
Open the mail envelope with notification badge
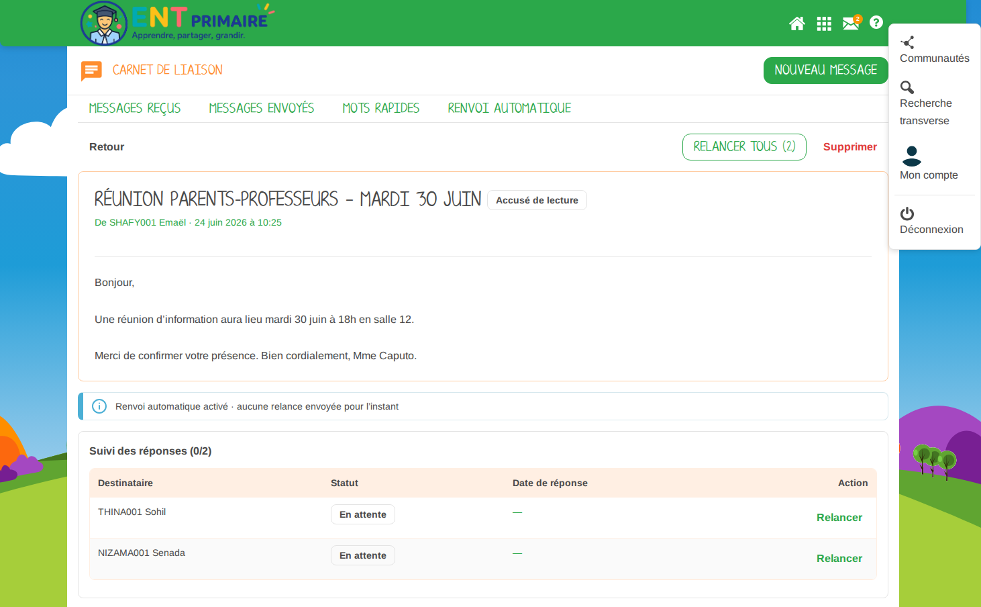click(x=851, y=24)
